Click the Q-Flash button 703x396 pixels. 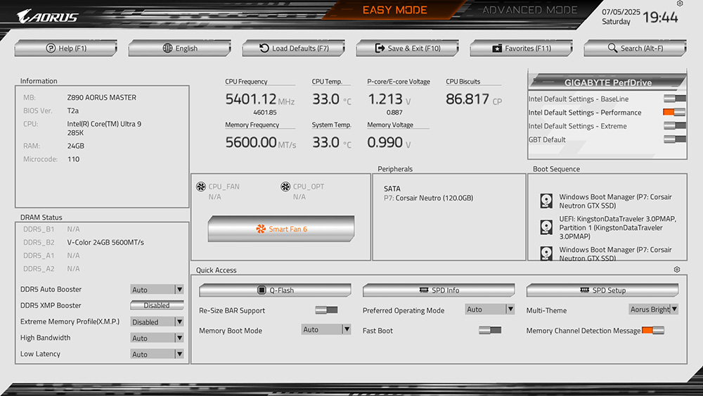275,290
